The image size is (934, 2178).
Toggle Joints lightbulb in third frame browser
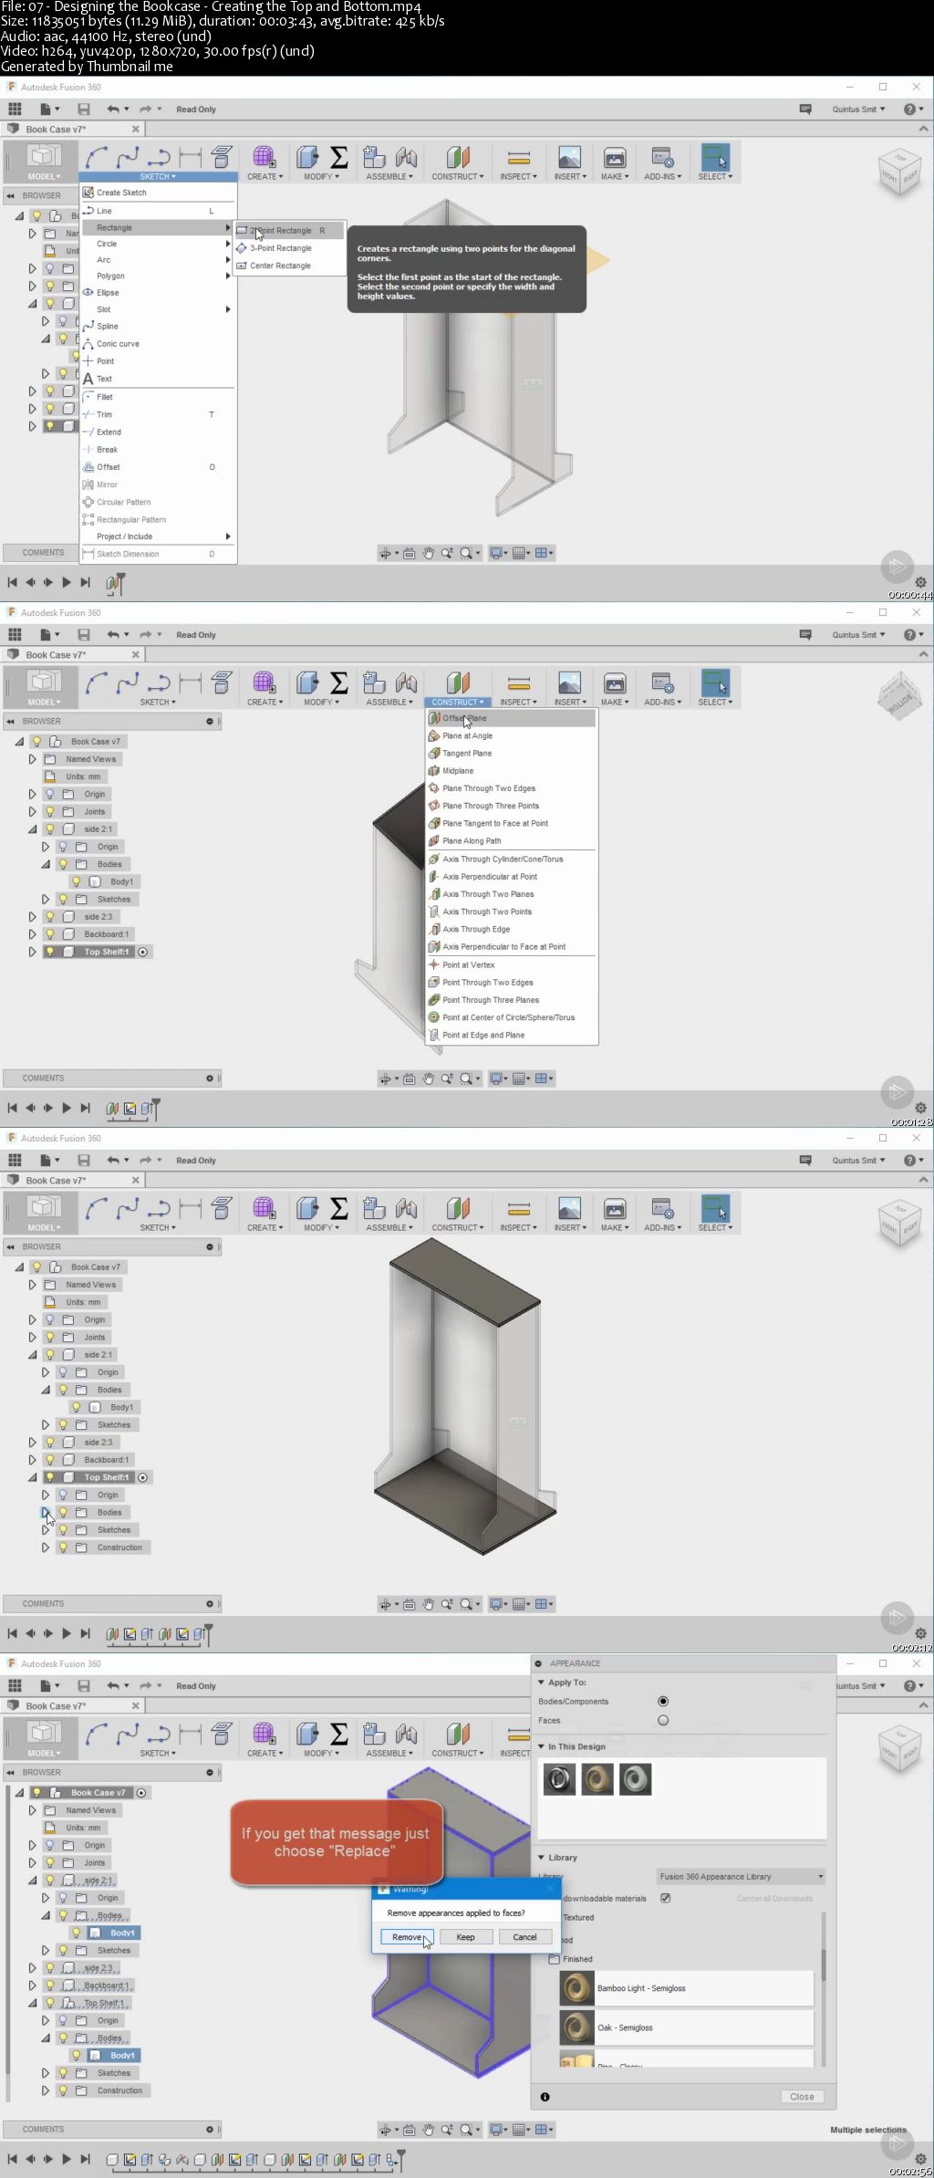point(50,1337)
